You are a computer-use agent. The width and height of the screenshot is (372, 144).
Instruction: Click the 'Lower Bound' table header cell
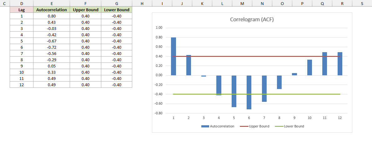point(117,10)
